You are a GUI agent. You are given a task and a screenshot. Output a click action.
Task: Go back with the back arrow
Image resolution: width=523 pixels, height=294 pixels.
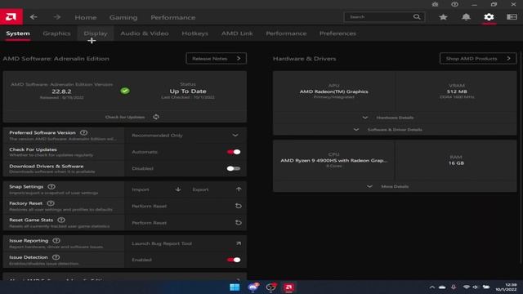click(34, 17)
